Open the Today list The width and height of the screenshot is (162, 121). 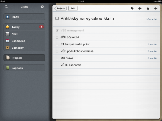(24, 27)
